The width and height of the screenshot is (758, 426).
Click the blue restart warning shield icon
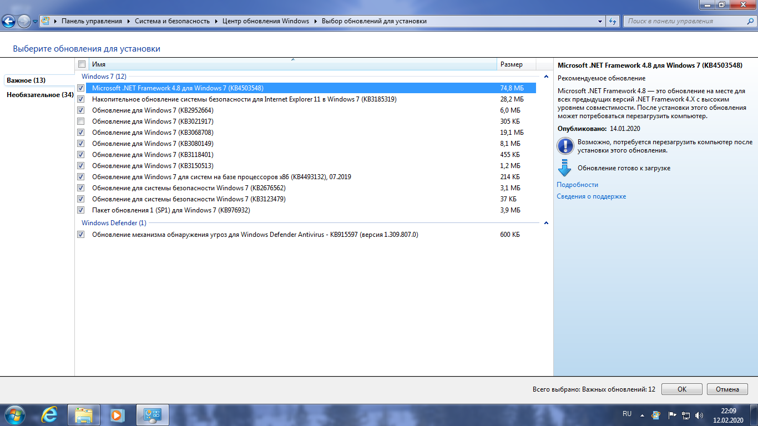(x=565, y=146)
